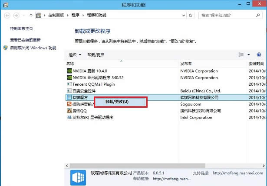Open the 组织 dropdown menu
267x186 pixels.
pyautogui.click(x=75, y=55)
